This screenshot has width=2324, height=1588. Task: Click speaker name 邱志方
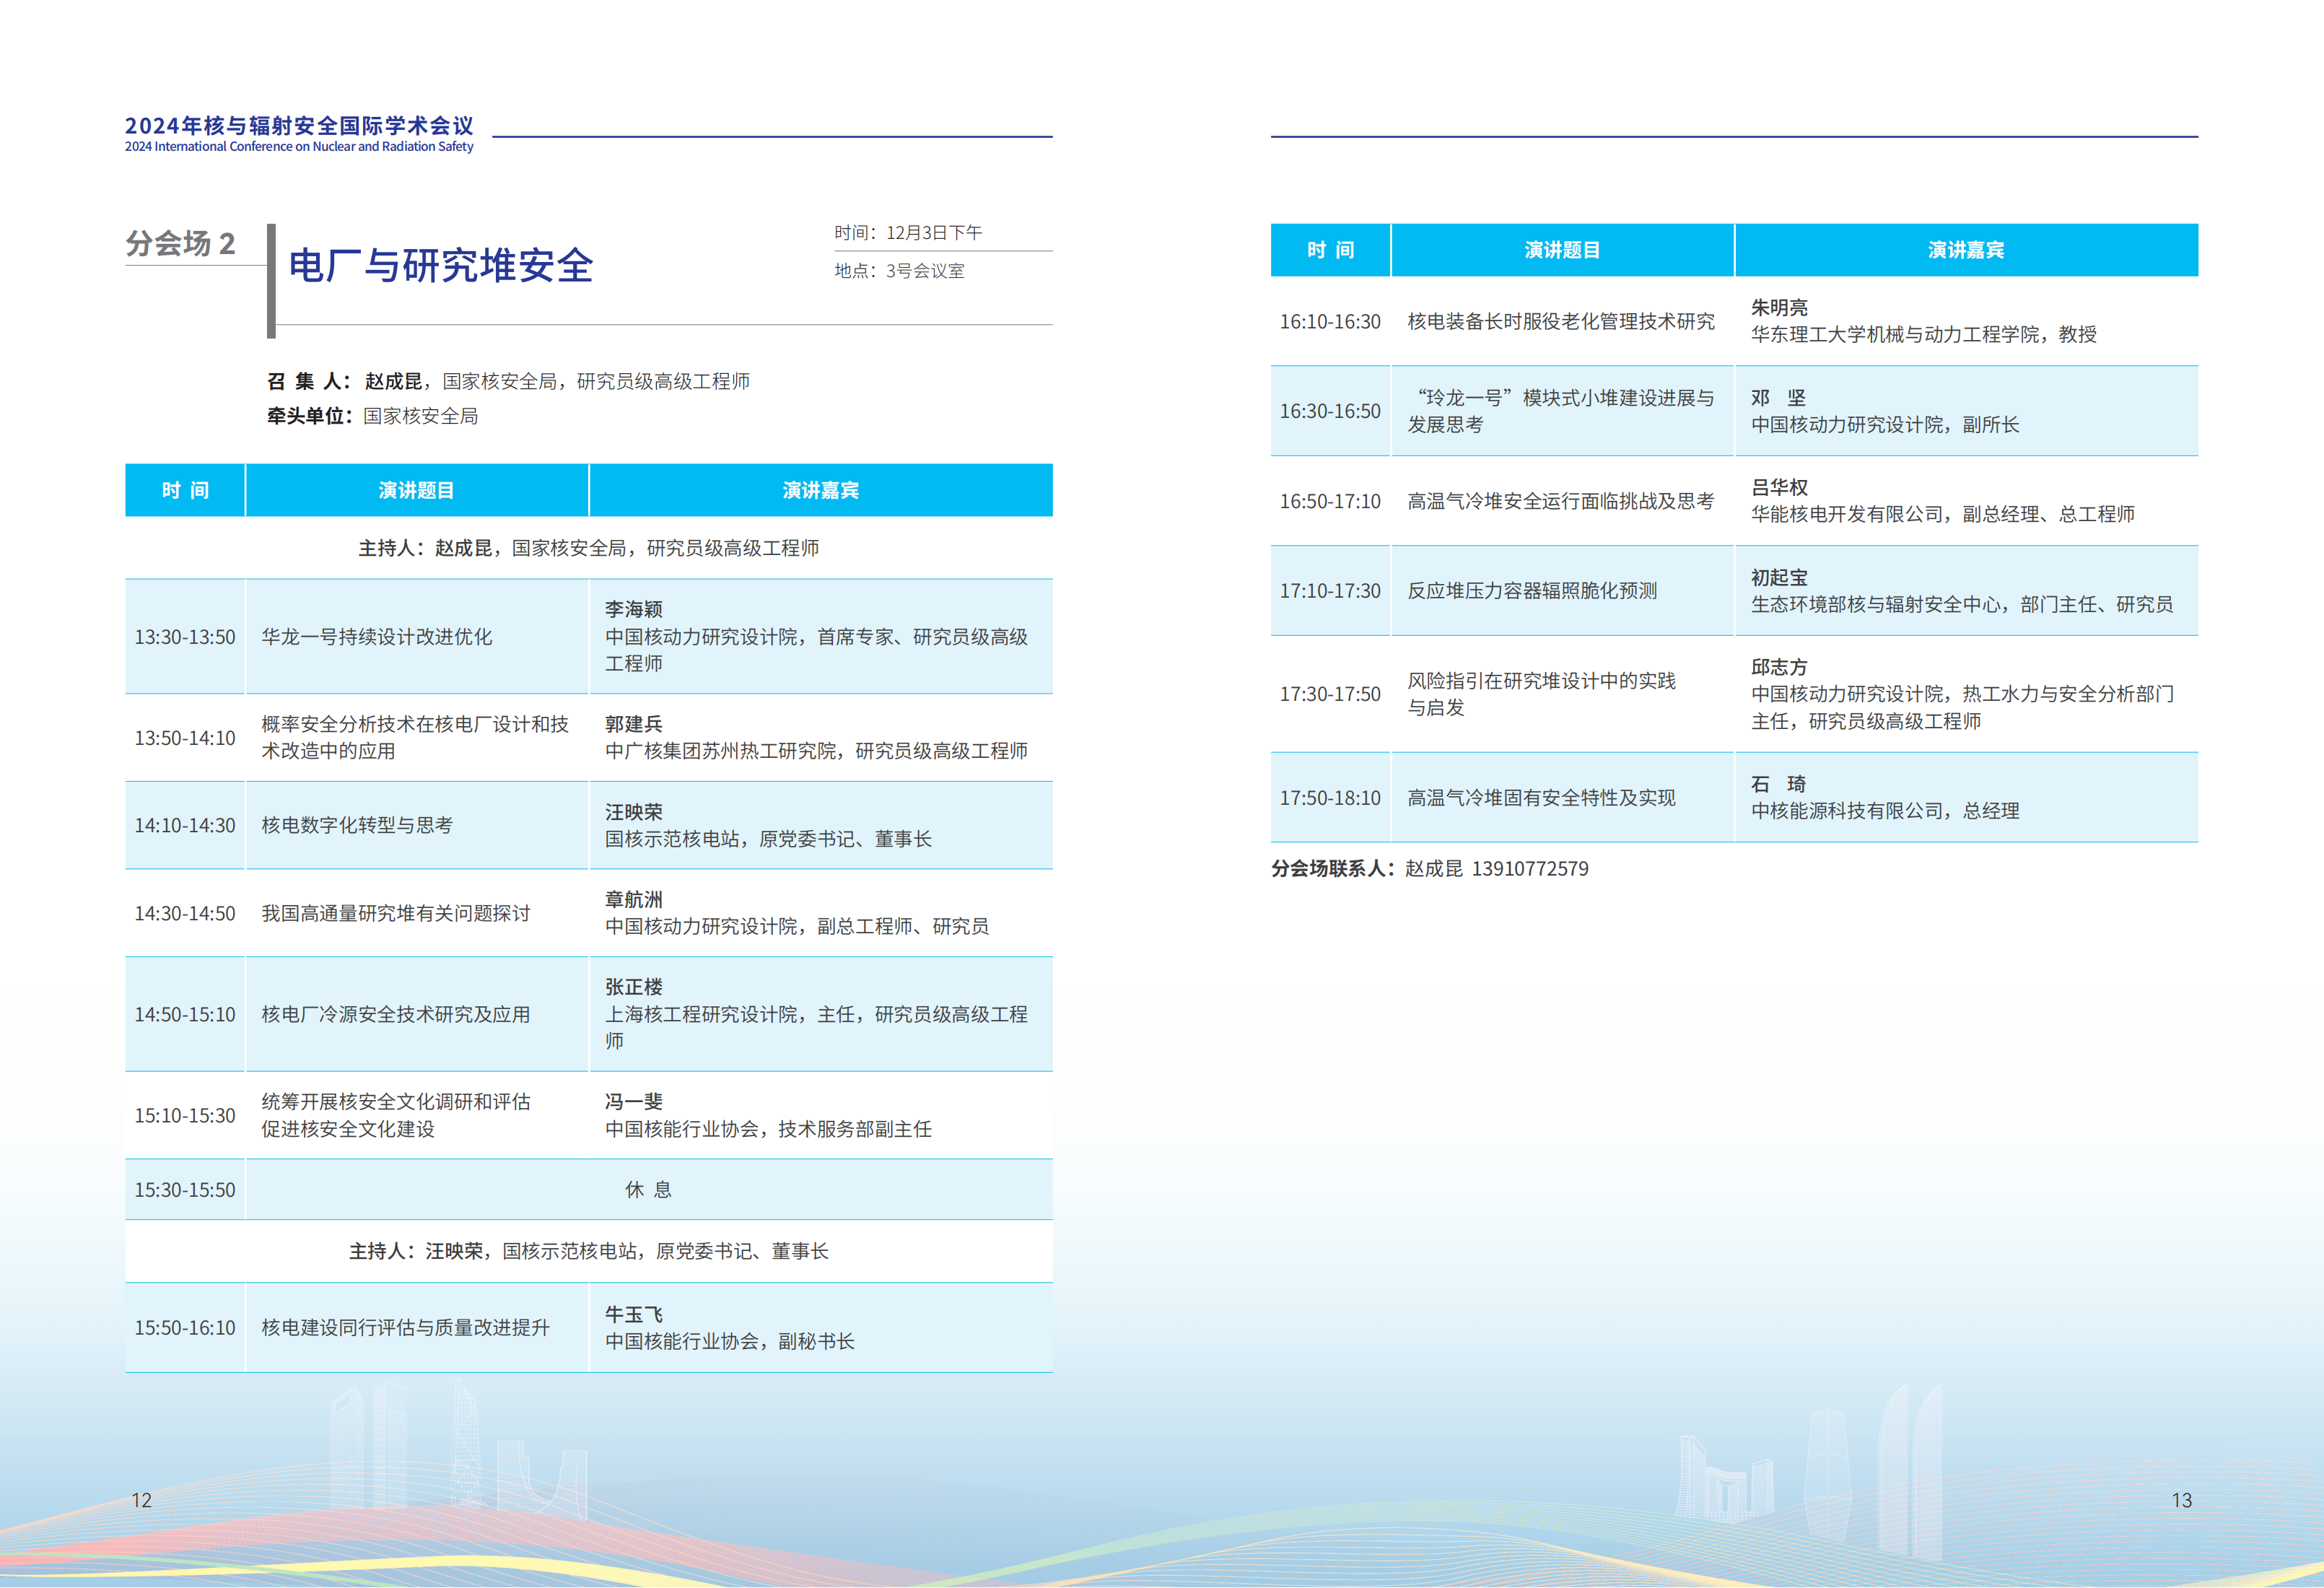(x=1779, y=667)
